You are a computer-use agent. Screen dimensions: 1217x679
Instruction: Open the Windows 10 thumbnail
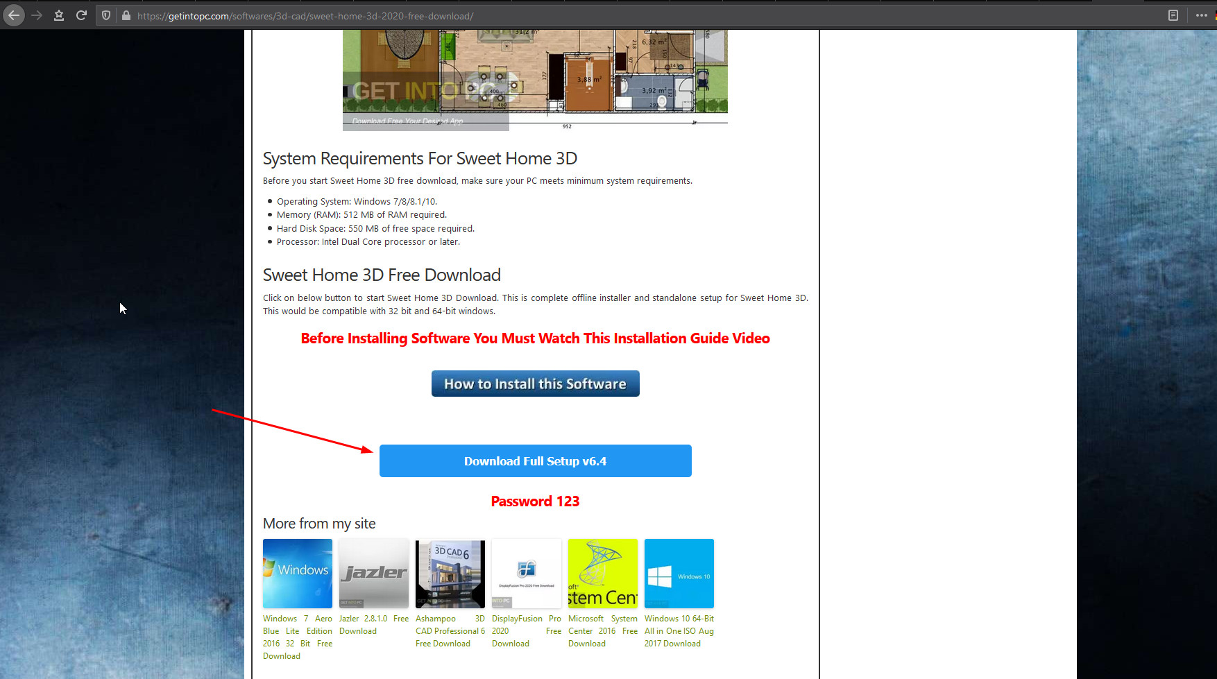(x=679, y=574)
